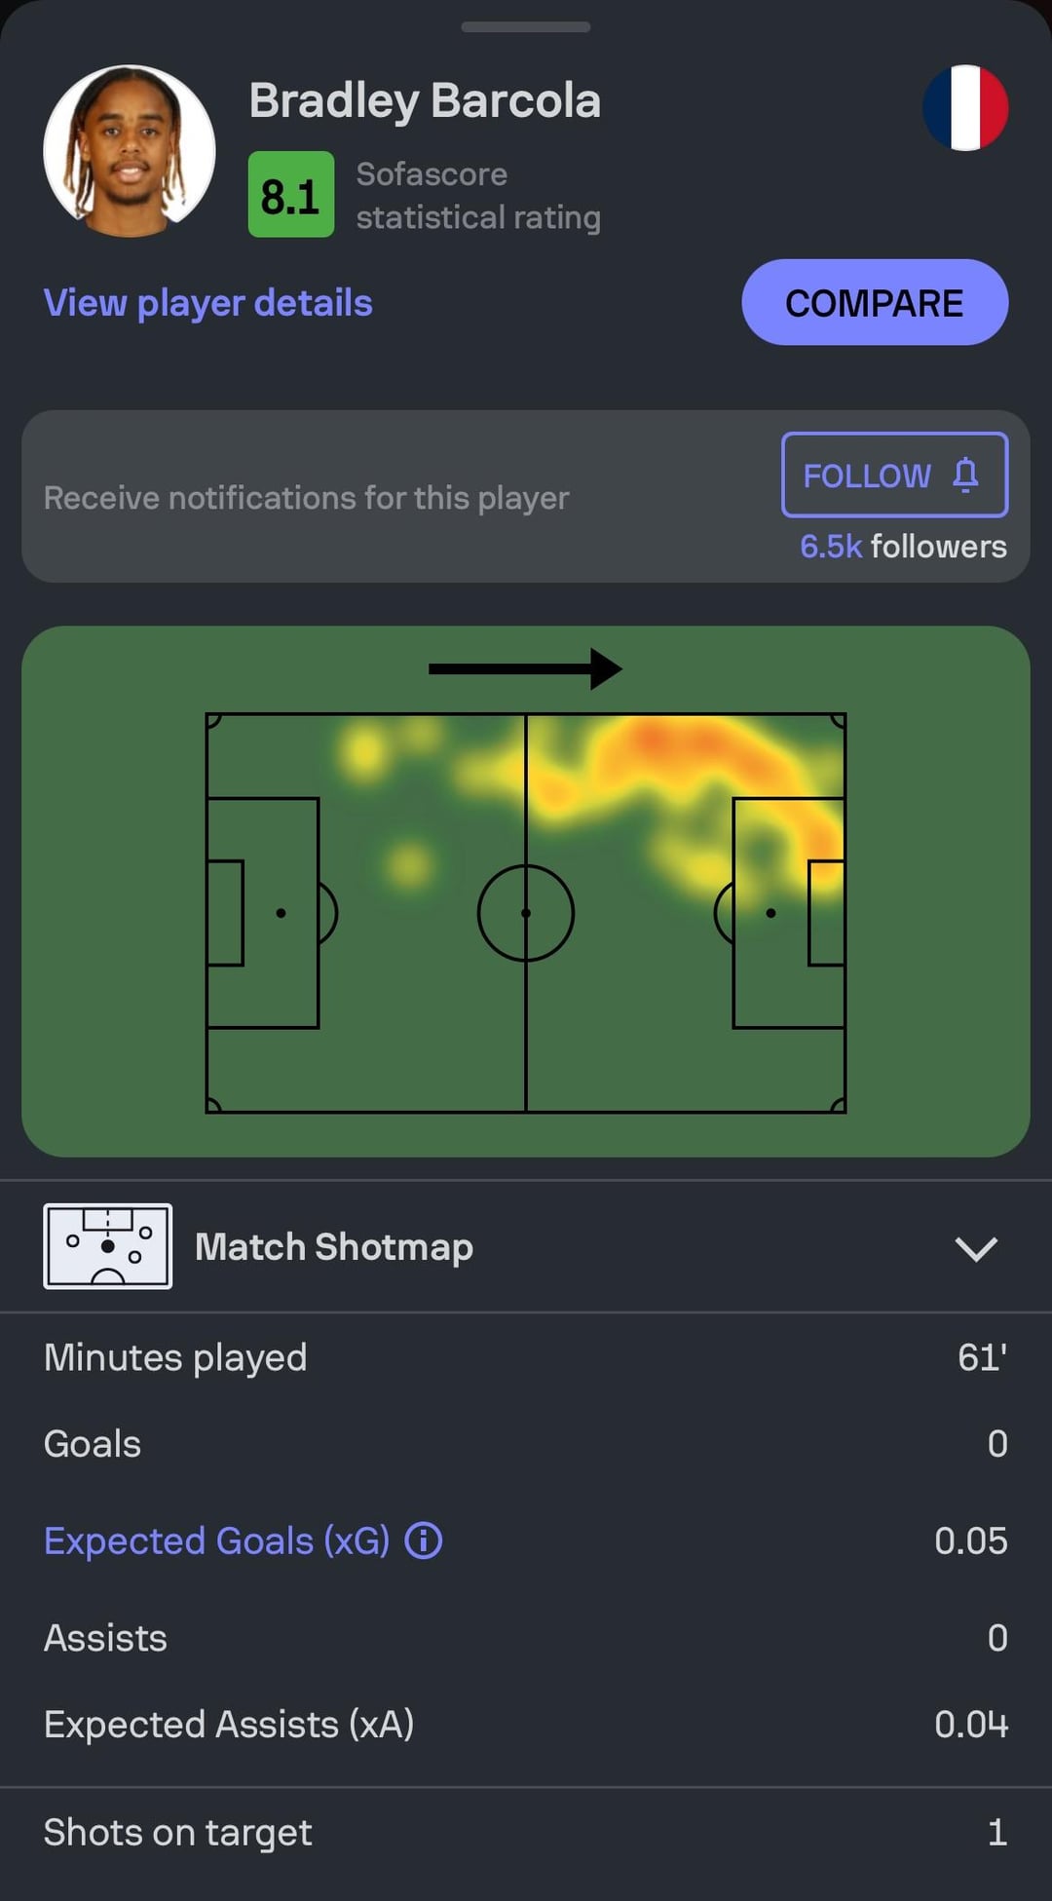Tap the Match Shotmap pitch icon
This screenshot has height=1901, width=1052.
(108, 1246)
